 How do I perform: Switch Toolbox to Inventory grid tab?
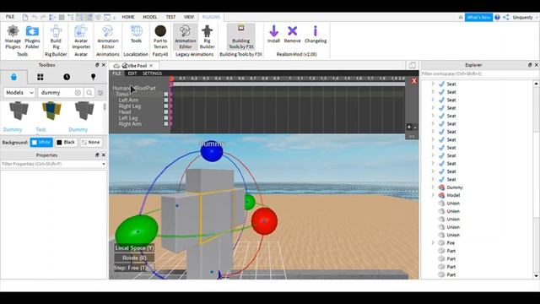click(40, 77)
